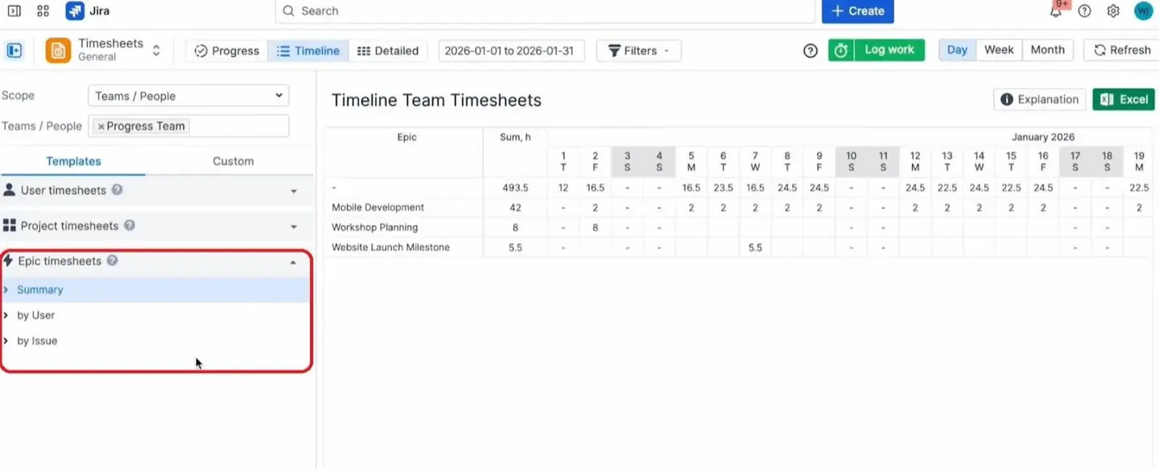Open Jira notifications bell

click(x=1054, y=10)
